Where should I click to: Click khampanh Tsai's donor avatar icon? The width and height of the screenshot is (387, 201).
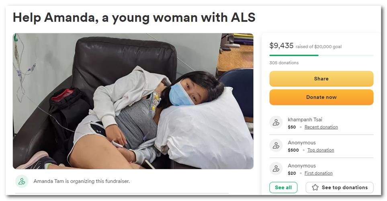click(276, 123)
